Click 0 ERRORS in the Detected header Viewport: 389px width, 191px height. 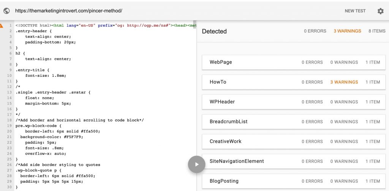(x=315, y=31)
